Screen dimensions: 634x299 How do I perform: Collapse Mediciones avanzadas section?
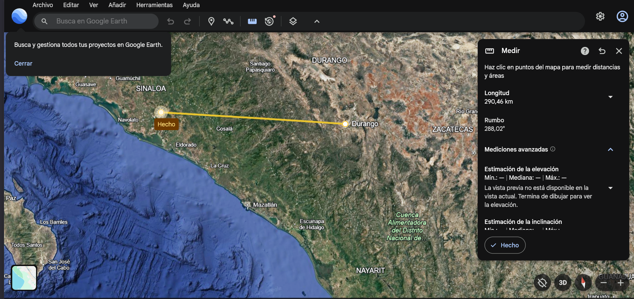pyautogui.click(x=611, y=149)
